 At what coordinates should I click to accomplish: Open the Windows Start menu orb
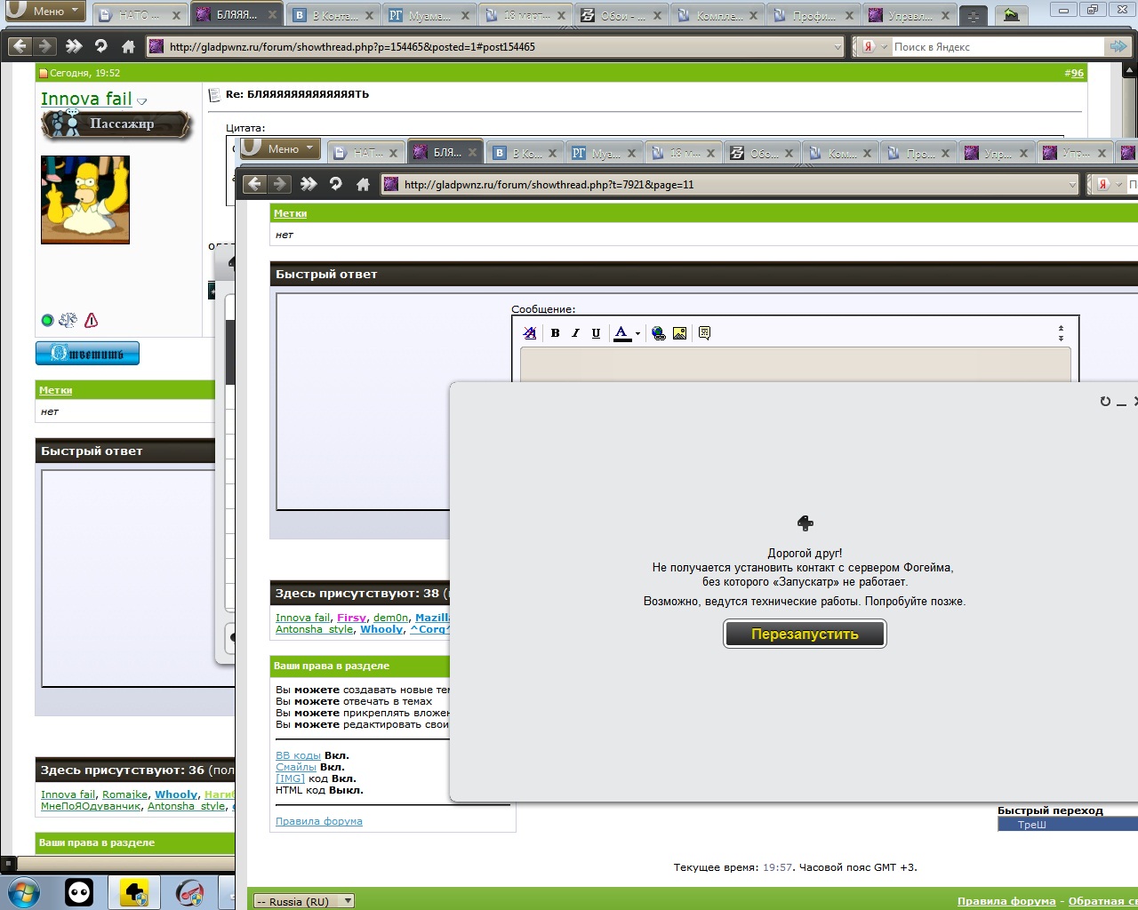coord(21,891)
